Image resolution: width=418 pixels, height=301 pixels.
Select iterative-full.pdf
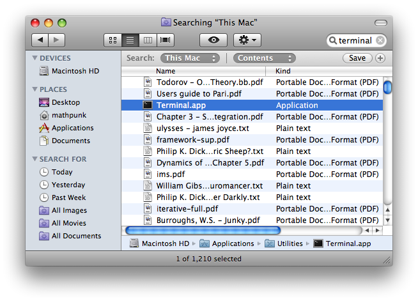click(x=252, y=208)
